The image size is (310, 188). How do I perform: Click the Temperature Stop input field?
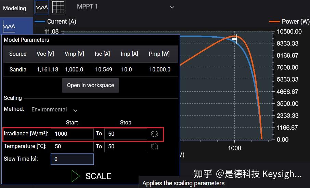[x=126, y=146]
